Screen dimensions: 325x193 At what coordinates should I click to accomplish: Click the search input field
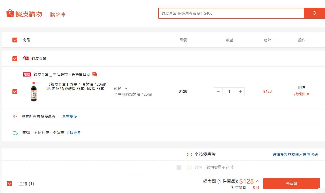(231, 13)
